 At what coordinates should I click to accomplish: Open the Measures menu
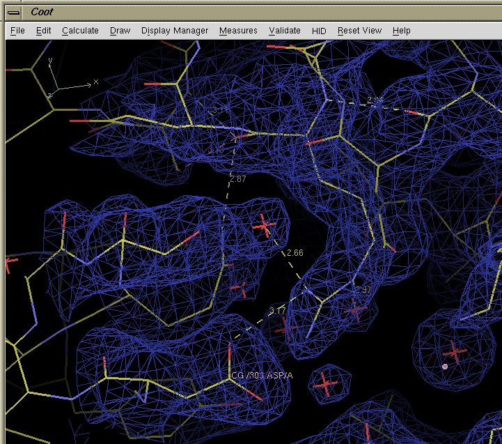point(238,31)
